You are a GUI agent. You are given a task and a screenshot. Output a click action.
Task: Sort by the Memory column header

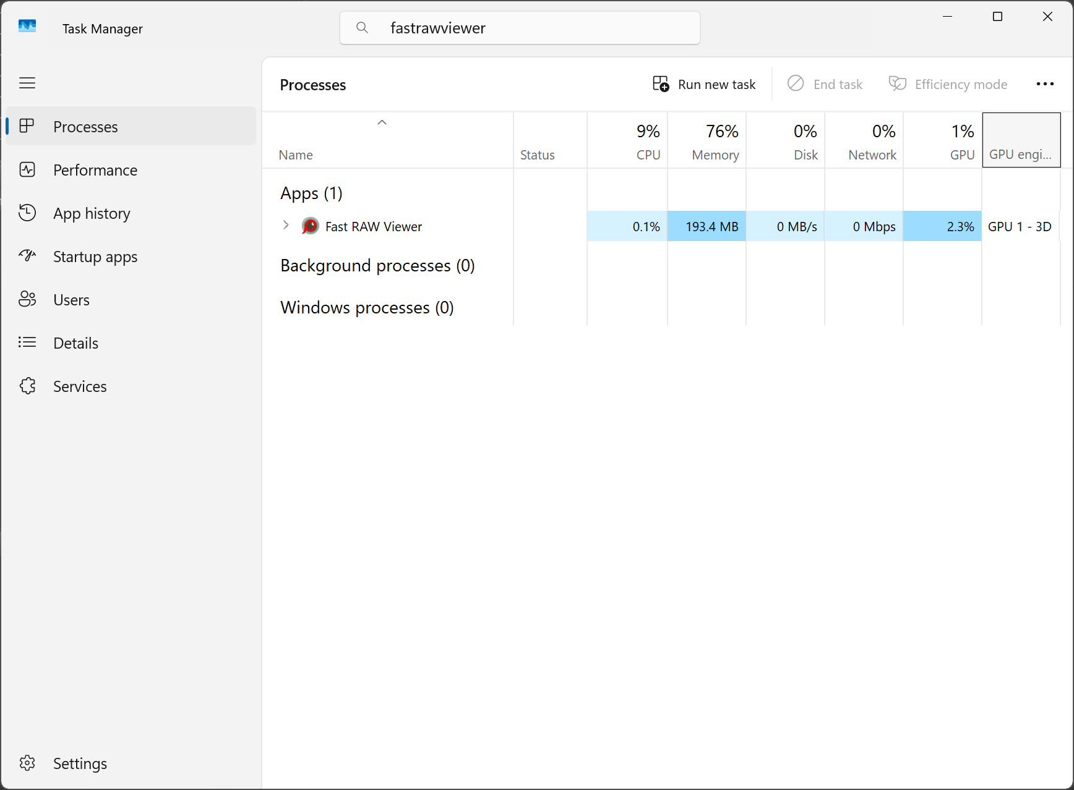tap(707, 140)
